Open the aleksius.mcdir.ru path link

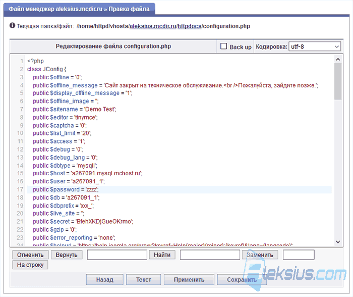[153, 26]
